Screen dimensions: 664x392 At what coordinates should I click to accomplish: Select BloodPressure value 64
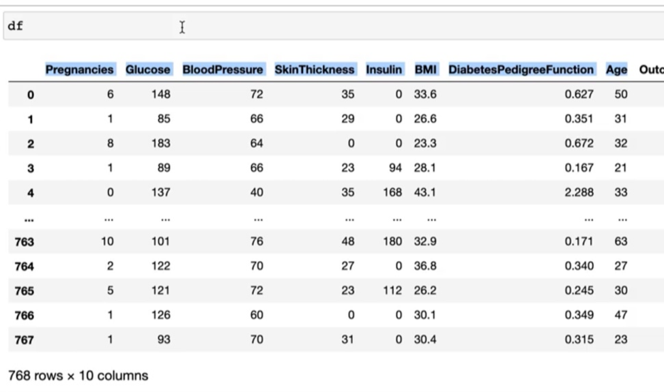[x=257, y=143]
